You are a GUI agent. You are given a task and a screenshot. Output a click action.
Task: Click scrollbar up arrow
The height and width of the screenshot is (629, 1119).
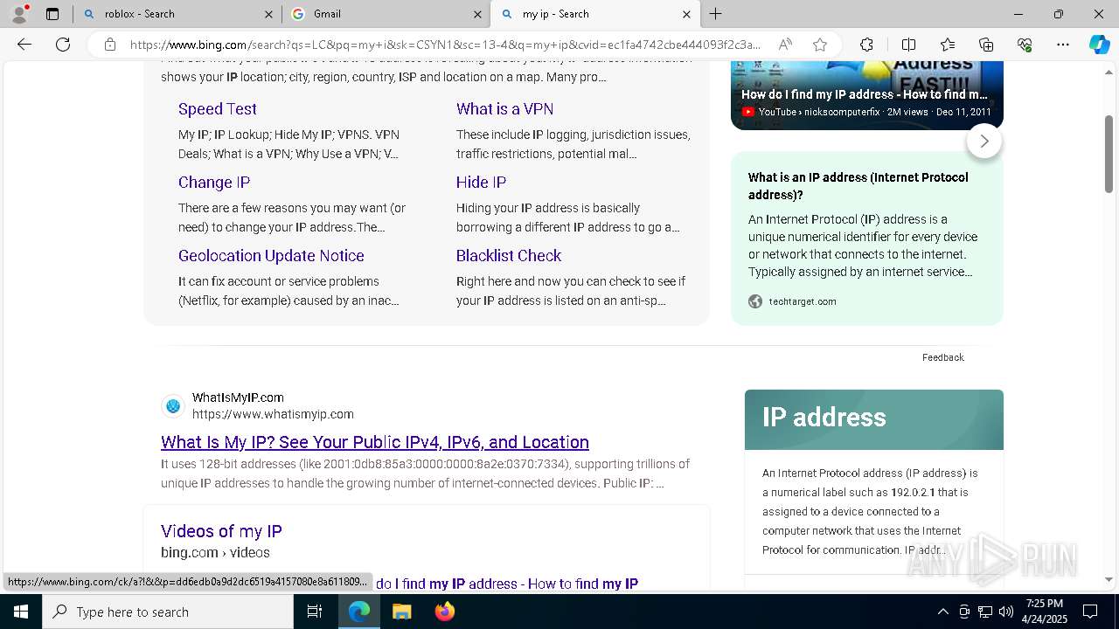tap(1109, 72)
